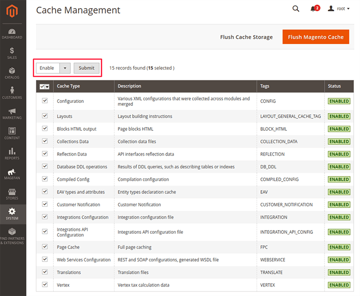The width and height of the screenshot is (360, 296).
Task: Uncheck the Translations checkbox
Action: 45,272
